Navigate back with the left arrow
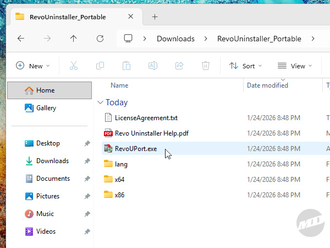Screen dimensions: 330x248 pos(21,39)
